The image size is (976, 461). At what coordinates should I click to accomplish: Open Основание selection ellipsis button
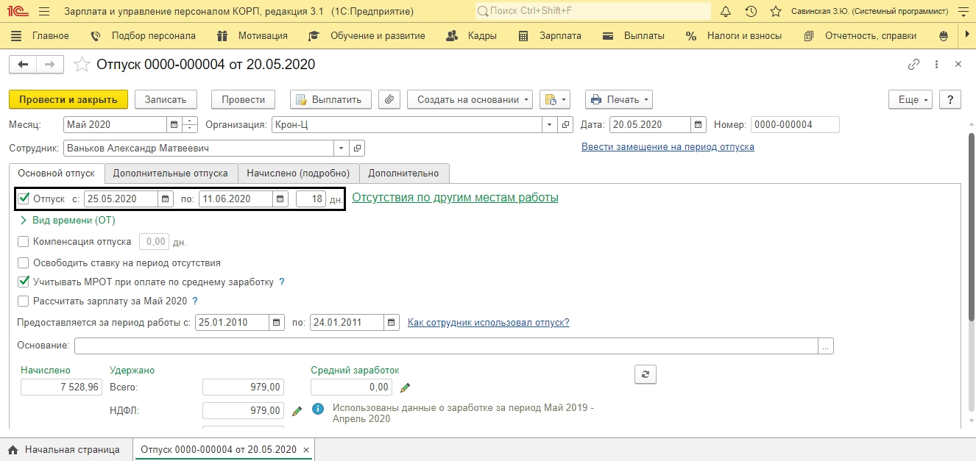point(827,346)
